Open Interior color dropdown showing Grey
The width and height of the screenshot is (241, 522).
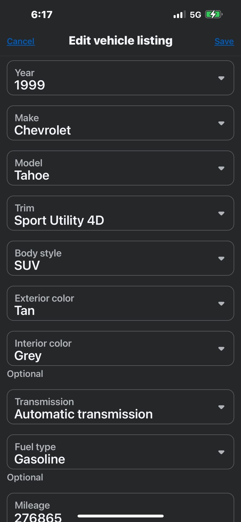pyautogui.click(x=120, y=349)
